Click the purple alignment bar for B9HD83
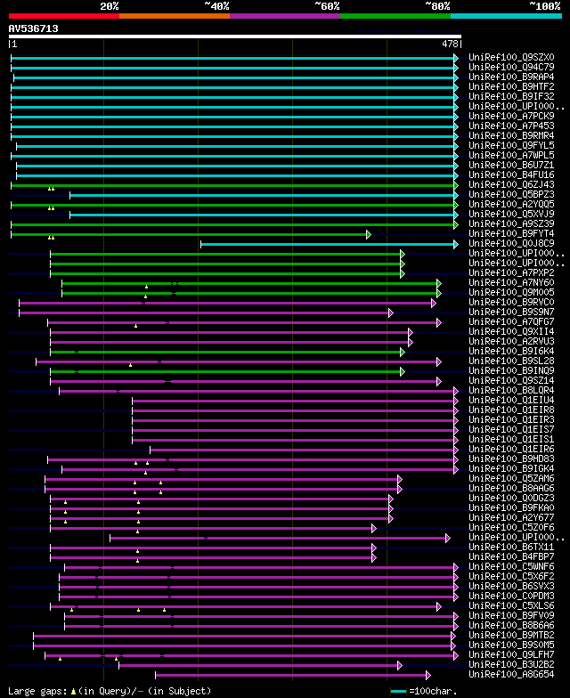The image size is (570, 698). point(251,459)
